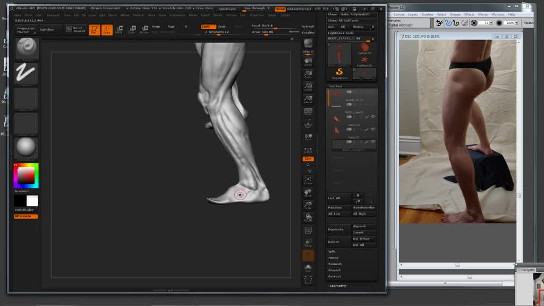Image resolution: width=544 pixels, height=306 pixels.
Task: Open the brush size dropdown in Painter
Action: (491, 23)
